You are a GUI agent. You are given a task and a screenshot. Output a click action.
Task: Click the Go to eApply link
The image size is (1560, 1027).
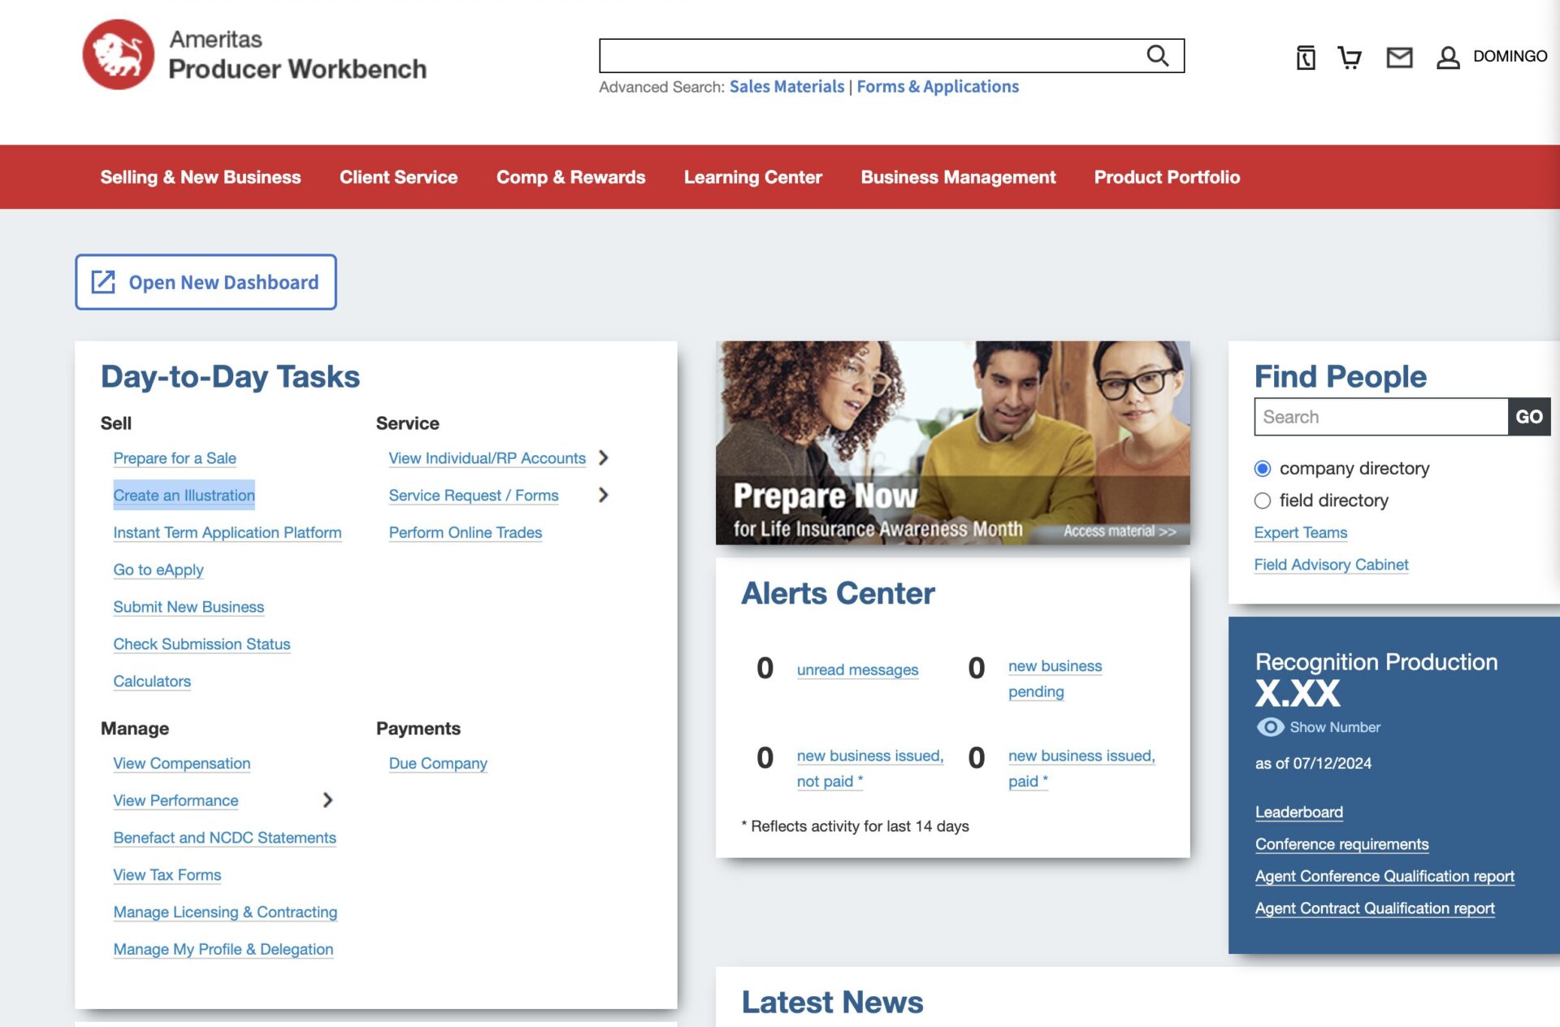click(158, 570)
